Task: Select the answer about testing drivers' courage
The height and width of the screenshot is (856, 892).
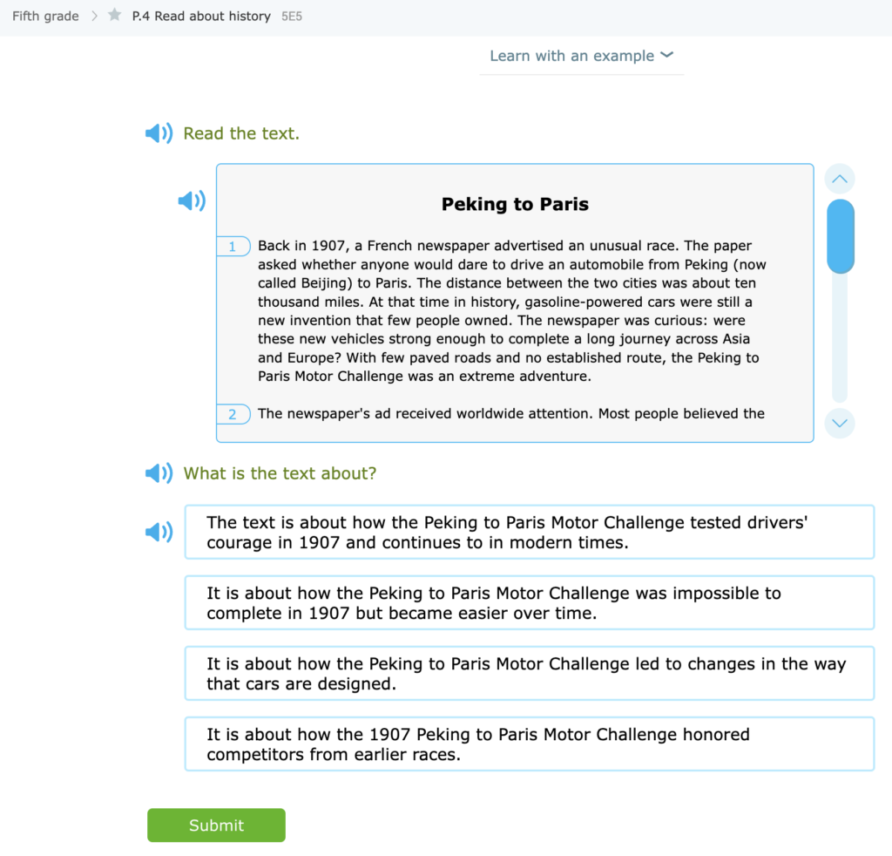Action: [528, 532]
